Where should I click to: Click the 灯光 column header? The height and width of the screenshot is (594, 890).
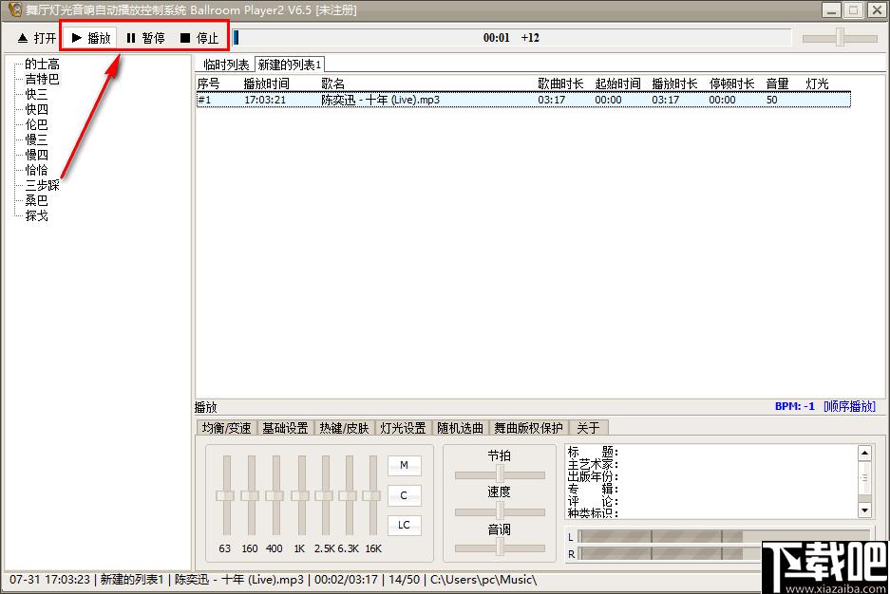point(818,84)
